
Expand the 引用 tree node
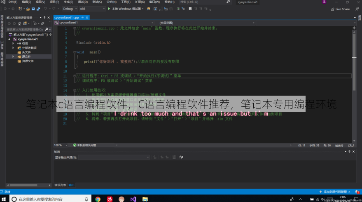click(13, 43)
